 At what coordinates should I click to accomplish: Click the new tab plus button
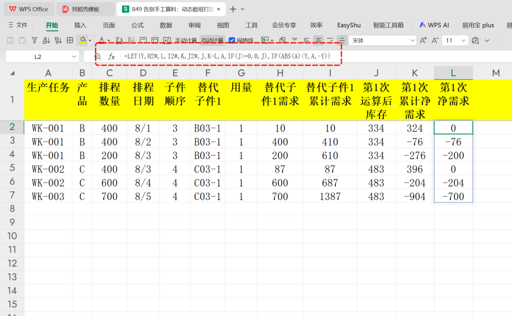[x=233, y=9]
